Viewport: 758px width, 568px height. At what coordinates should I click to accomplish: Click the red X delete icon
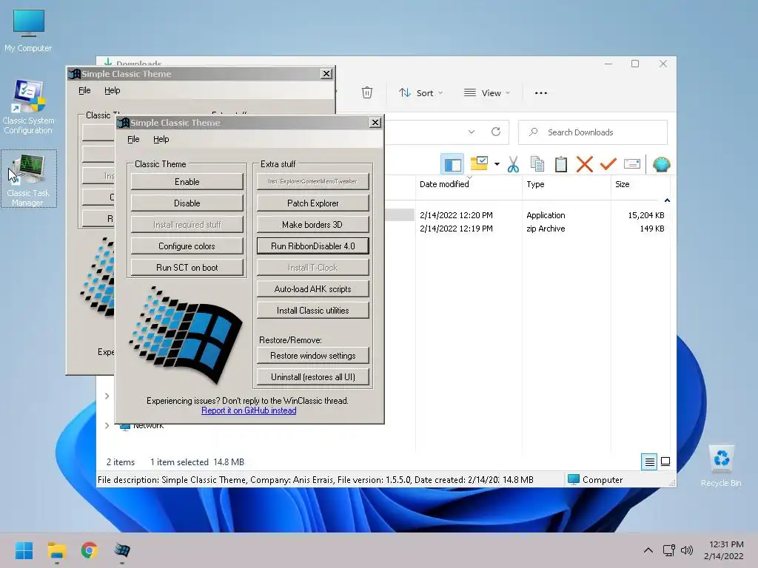pos(585,164)
